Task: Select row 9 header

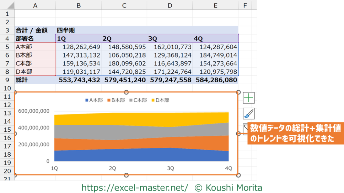Action: 7,80
